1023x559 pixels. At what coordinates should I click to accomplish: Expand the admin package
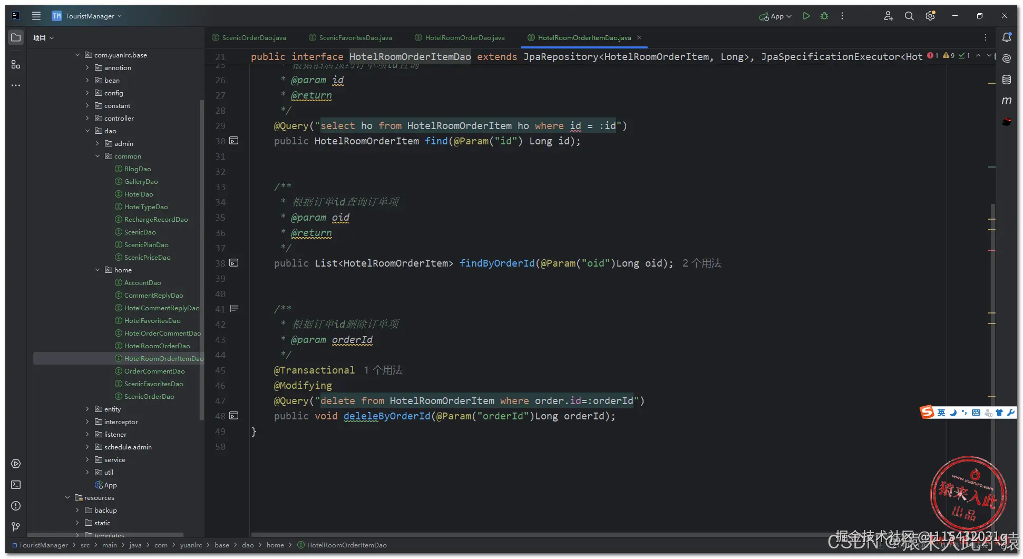pos(98,143)
